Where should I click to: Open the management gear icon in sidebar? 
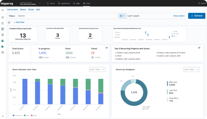(x=3, y=52)
